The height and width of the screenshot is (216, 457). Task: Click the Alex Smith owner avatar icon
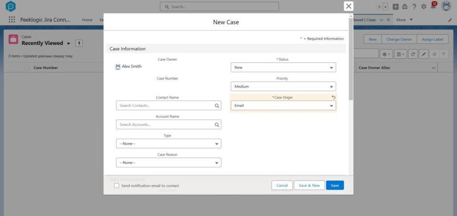pos(118,67)
